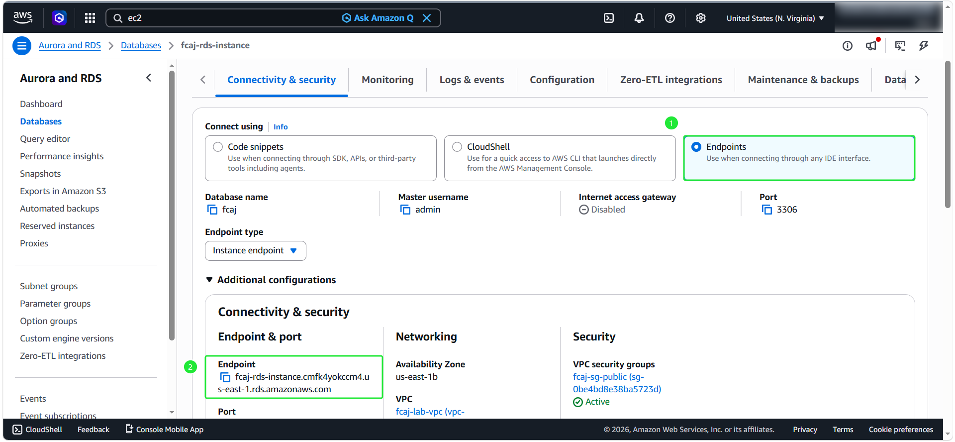Open Snapshots in the sidebar
The image size is (955, 442).
40,174
